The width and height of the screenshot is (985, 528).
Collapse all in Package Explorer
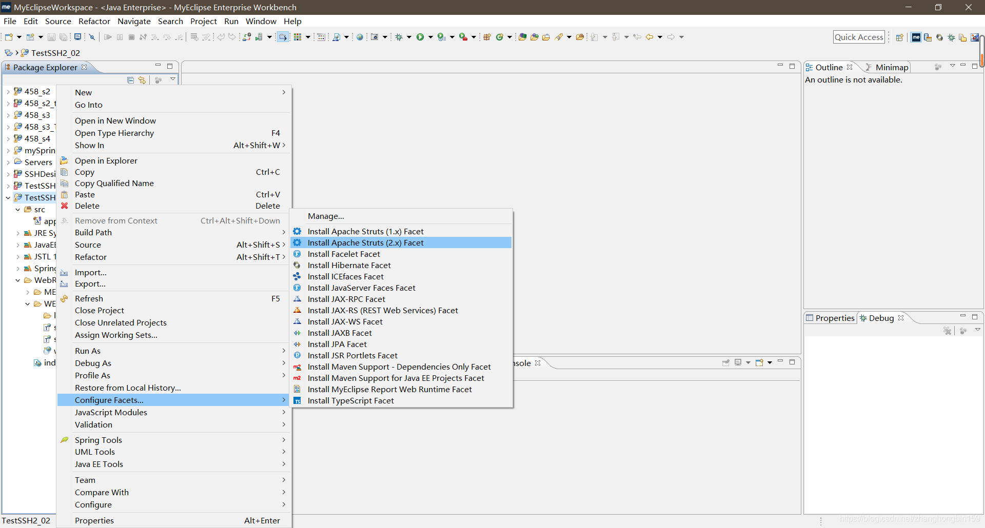pyautogui.click(x=130, y=80)
